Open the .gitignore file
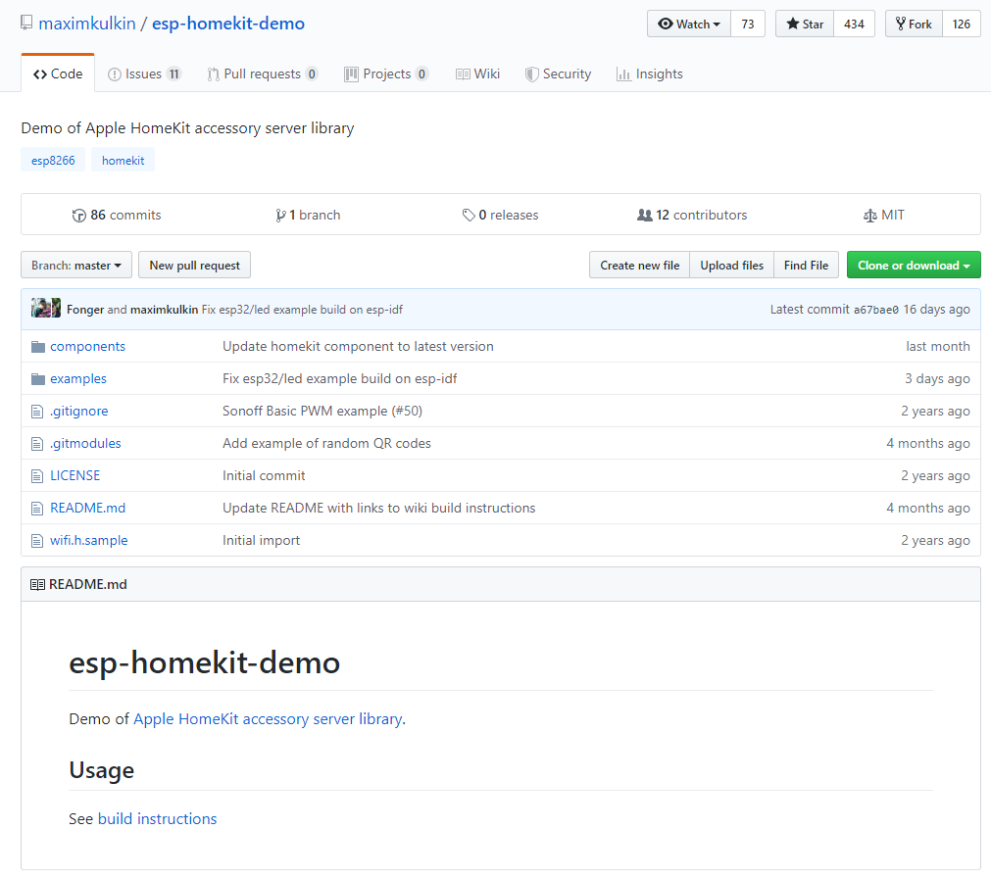The height and width of the screenshot is (880, 991). click(79, 411)
